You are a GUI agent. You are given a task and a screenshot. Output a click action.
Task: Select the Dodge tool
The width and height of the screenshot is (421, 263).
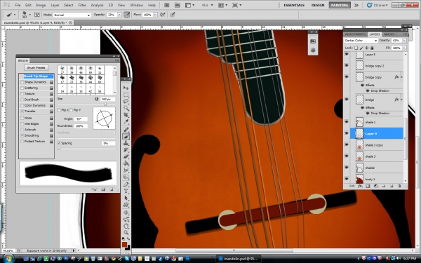point(126,177)
